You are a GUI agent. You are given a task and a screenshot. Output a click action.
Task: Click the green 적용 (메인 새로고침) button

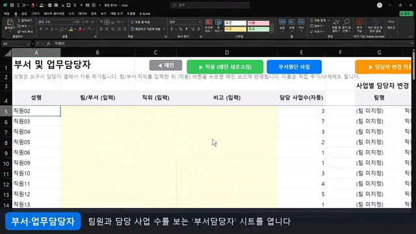225,67
